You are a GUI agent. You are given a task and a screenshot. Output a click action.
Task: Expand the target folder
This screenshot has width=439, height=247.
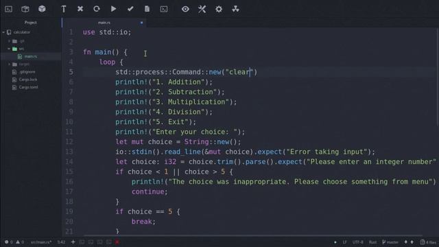pos(9,64)
